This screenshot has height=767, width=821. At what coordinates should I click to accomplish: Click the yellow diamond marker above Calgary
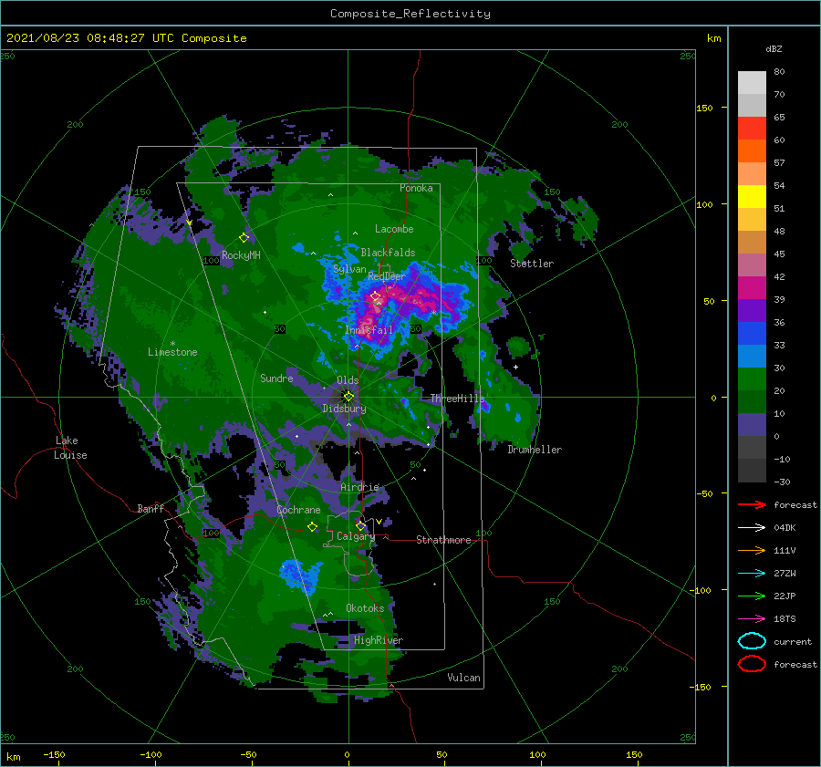360,525
